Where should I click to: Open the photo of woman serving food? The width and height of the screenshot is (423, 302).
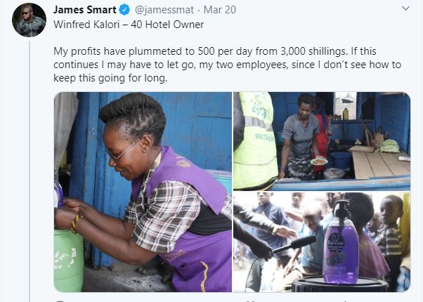click(322, 141)
